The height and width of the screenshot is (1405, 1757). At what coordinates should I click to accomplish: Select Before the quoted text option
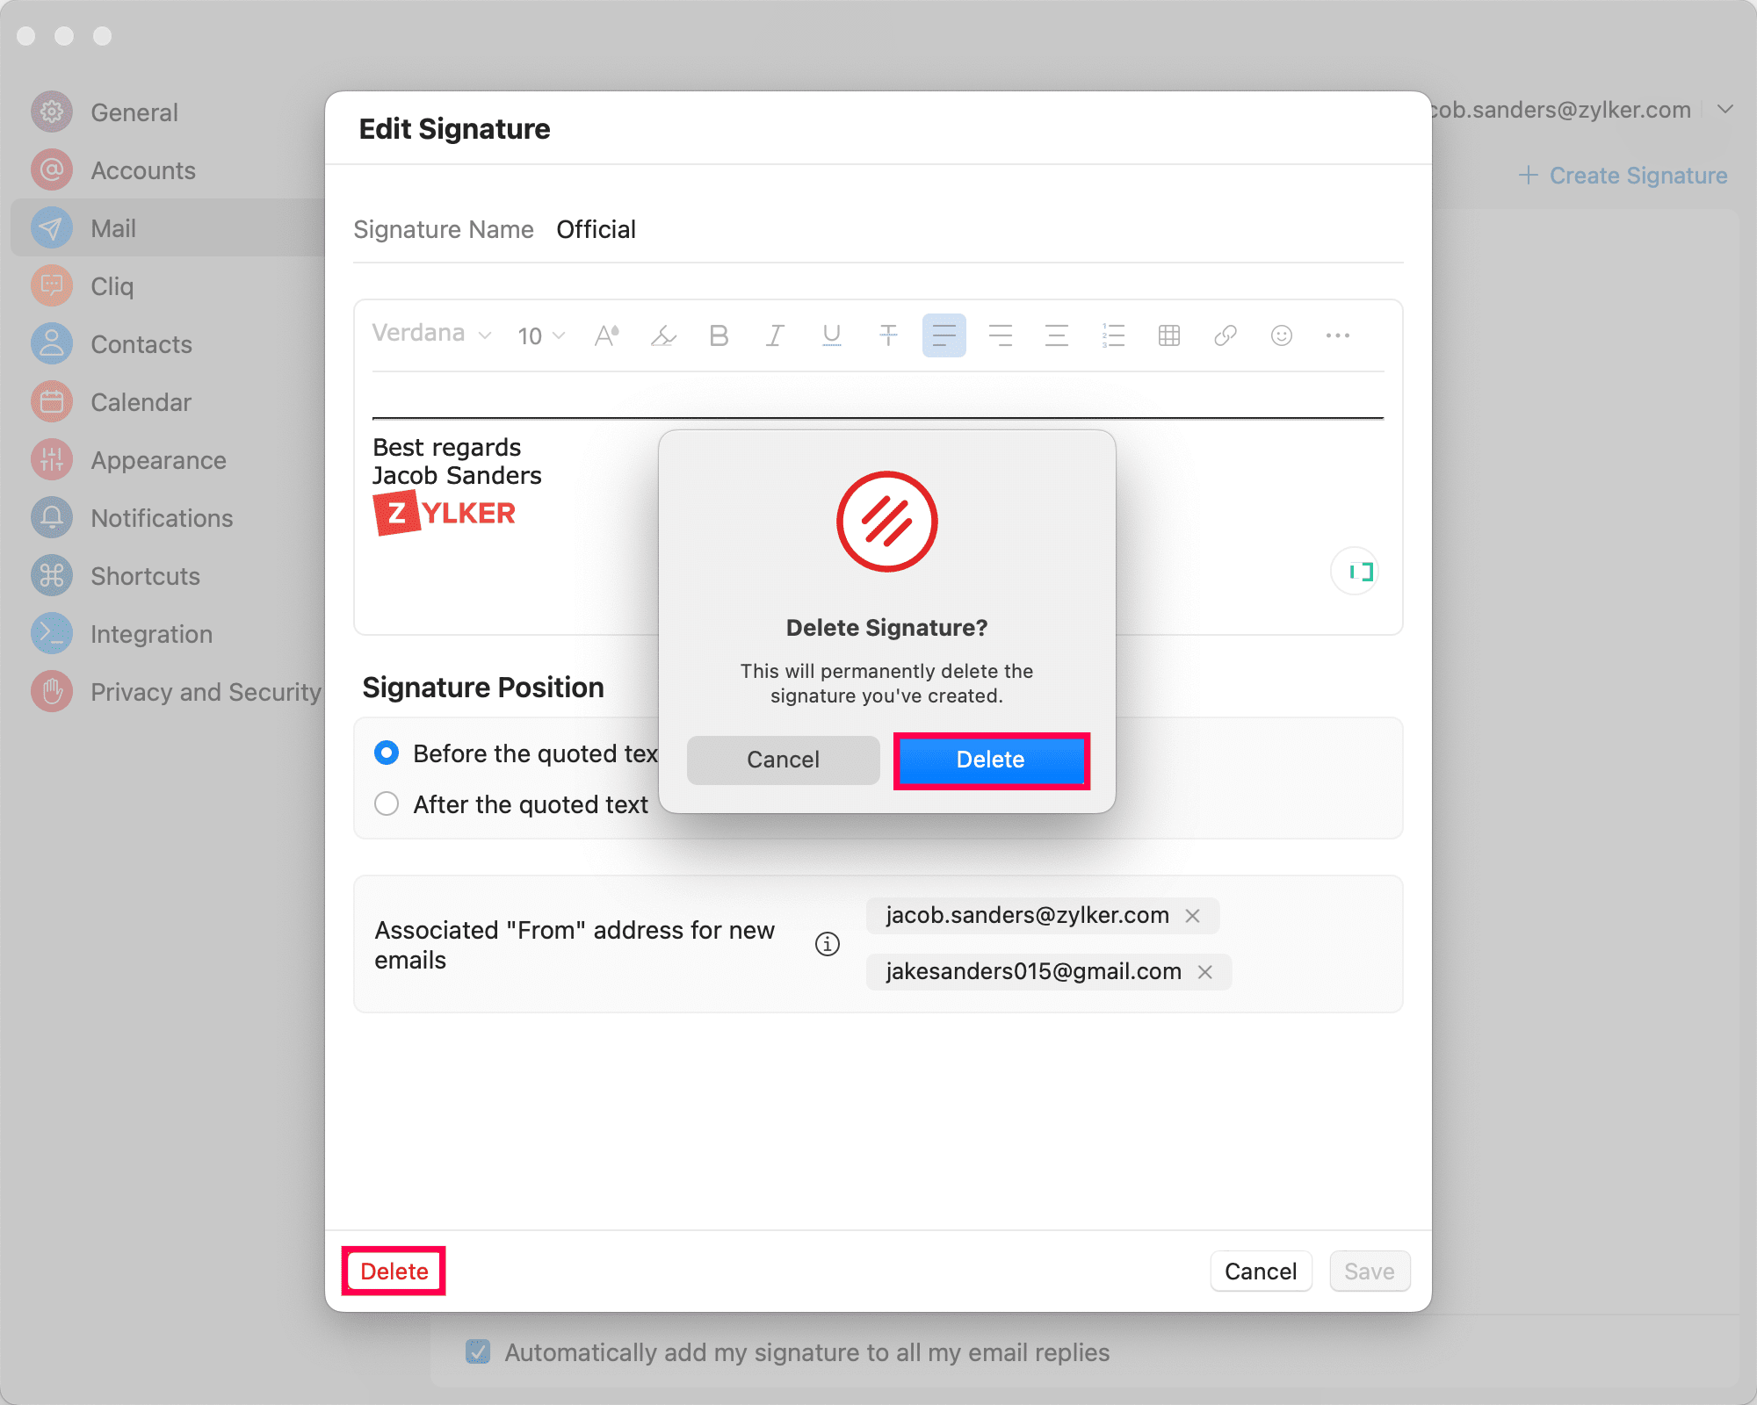click(x=387, y=753)
